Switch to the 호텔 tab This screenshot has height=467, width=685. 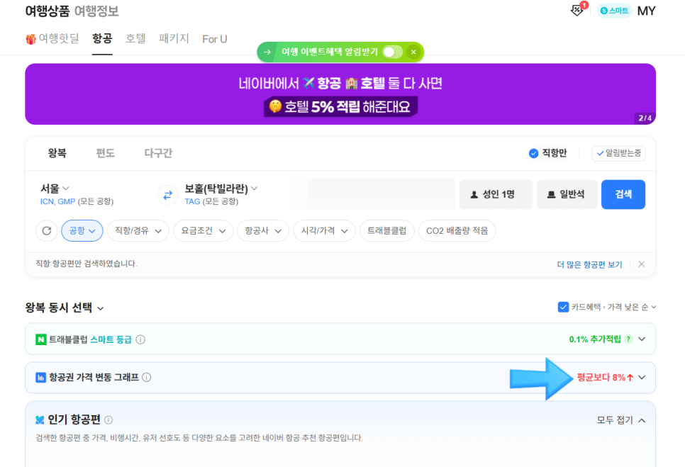[x=135, y=38]
